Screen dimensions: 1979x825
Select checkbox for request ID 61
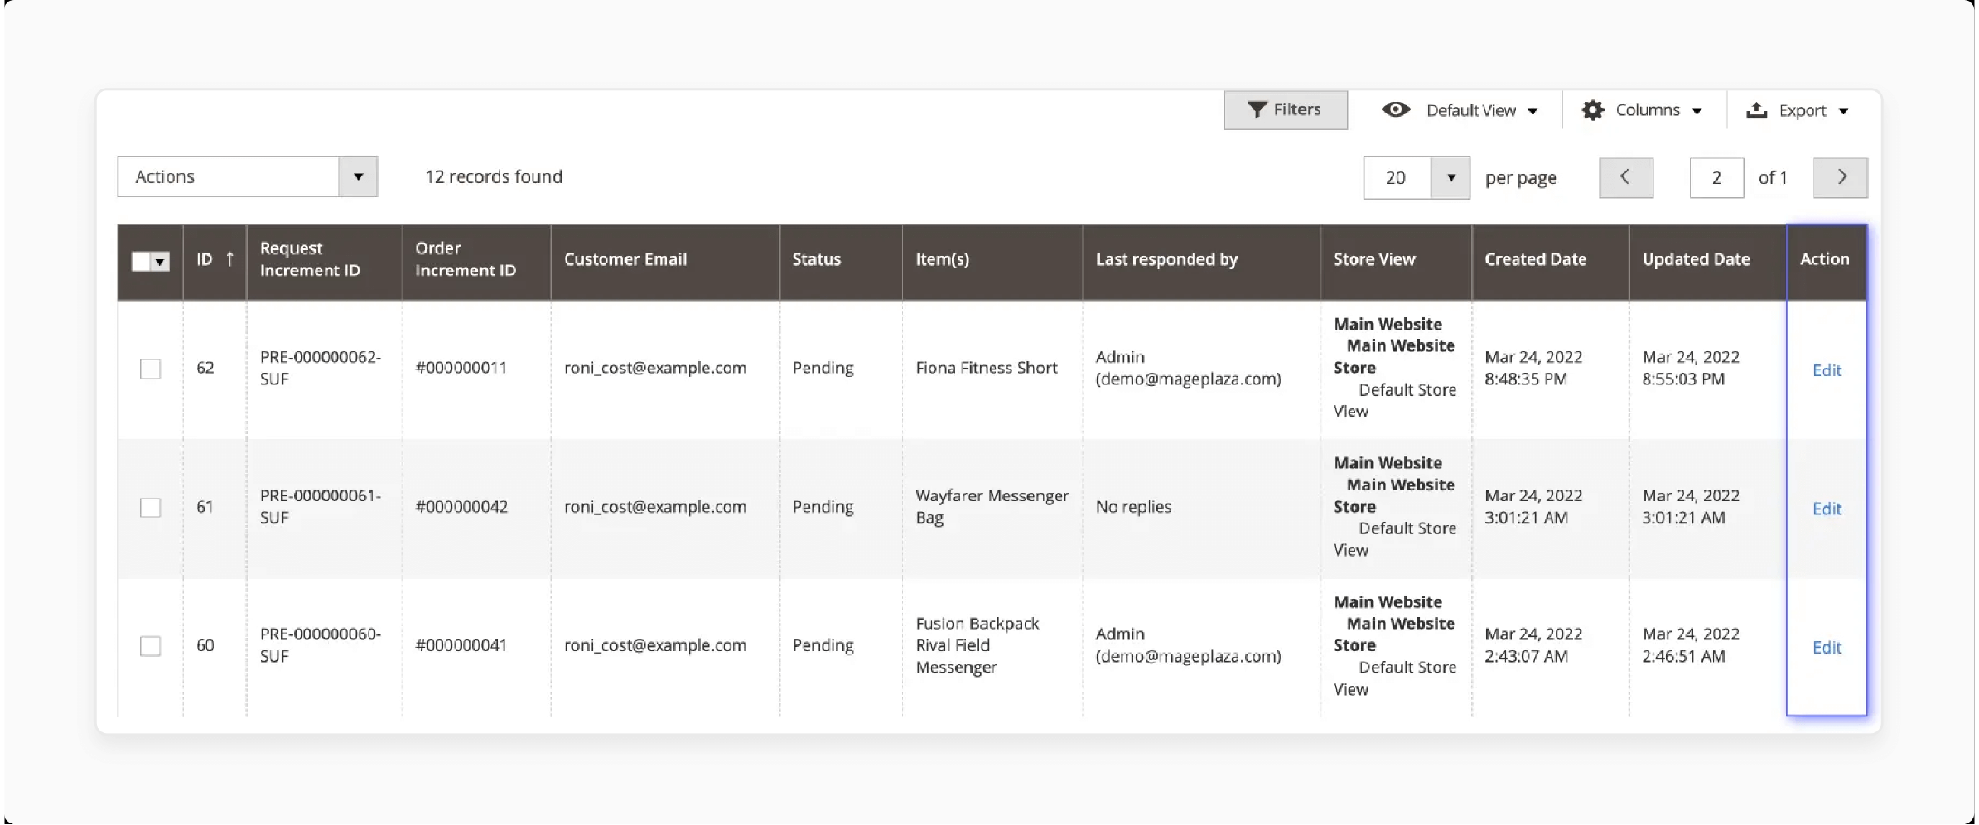coord(150,508)
